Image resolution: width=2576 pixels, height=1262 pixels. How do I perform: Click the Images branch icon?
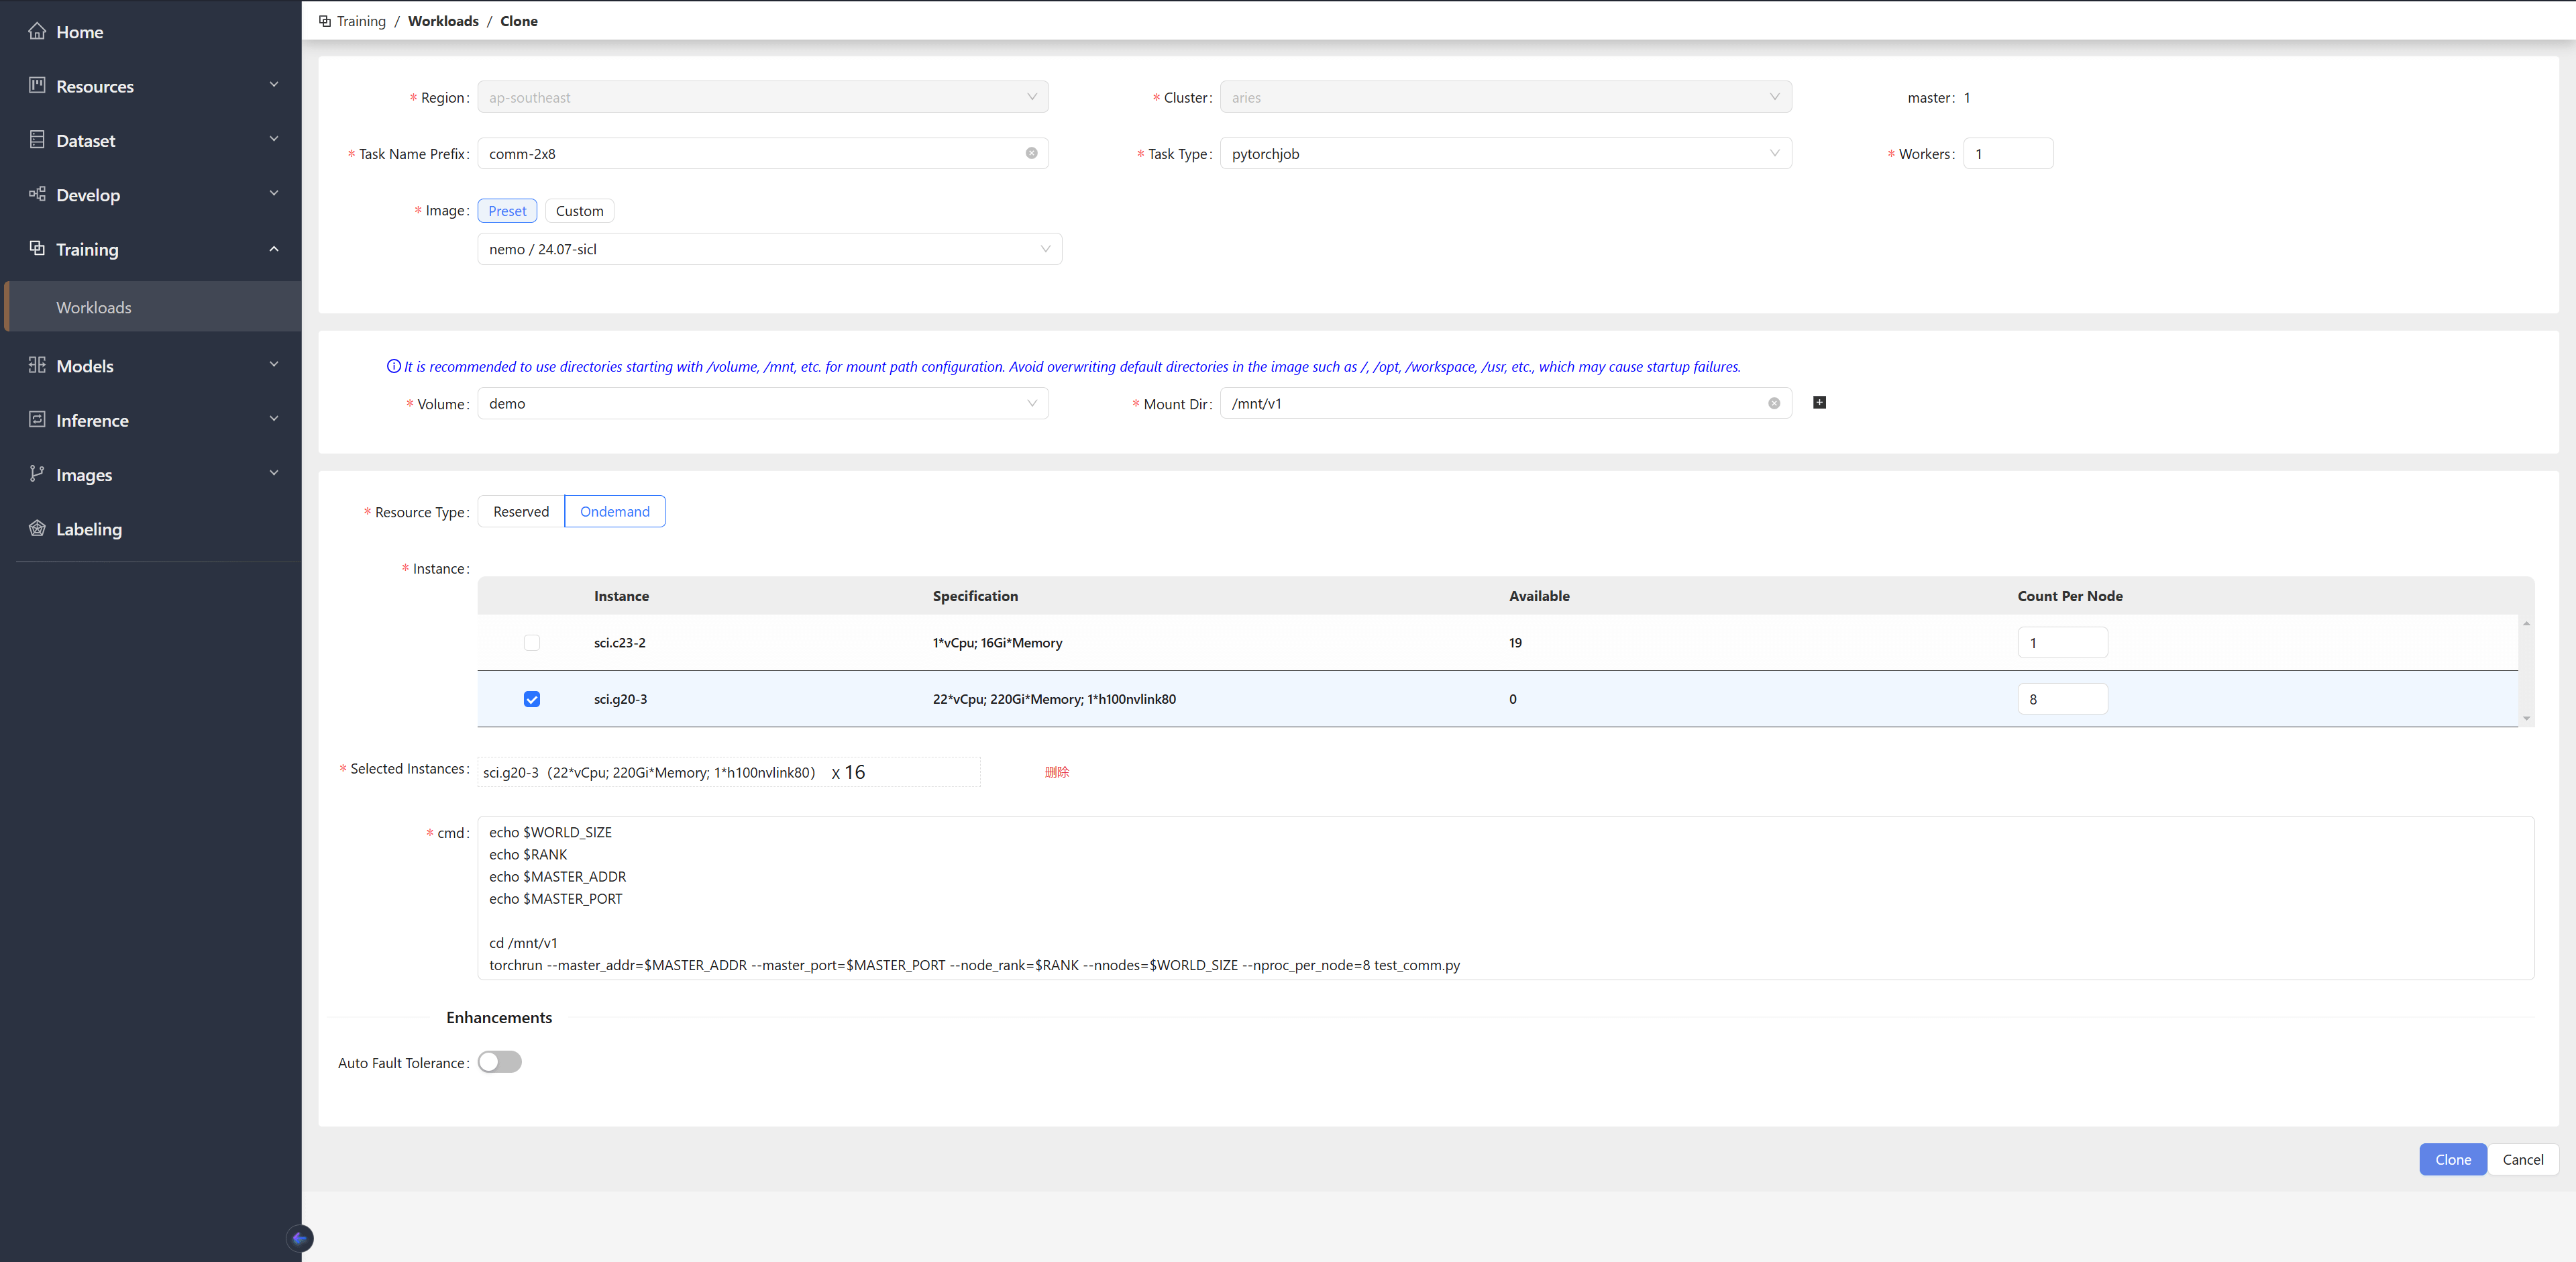[37, 474]
